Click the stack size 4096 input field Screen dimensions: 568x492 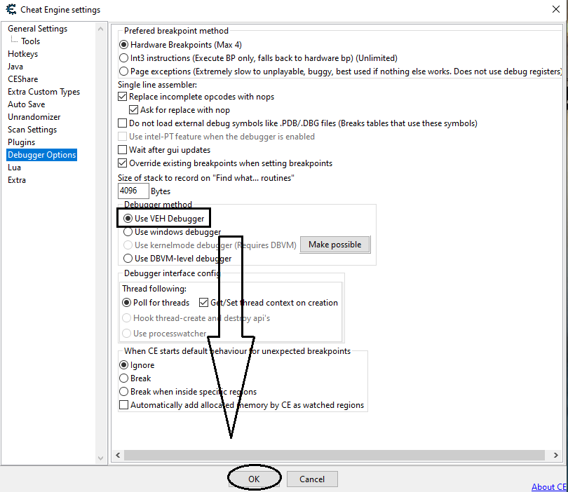click(133, 191)
